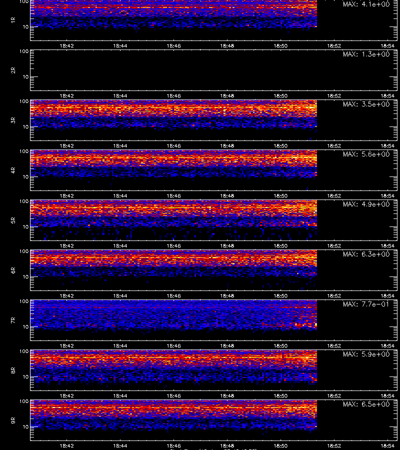Click the MAX: 6.5e+00 label in panel 9R
This screenshot has height=450, width=400.
[x=366, y=404]
